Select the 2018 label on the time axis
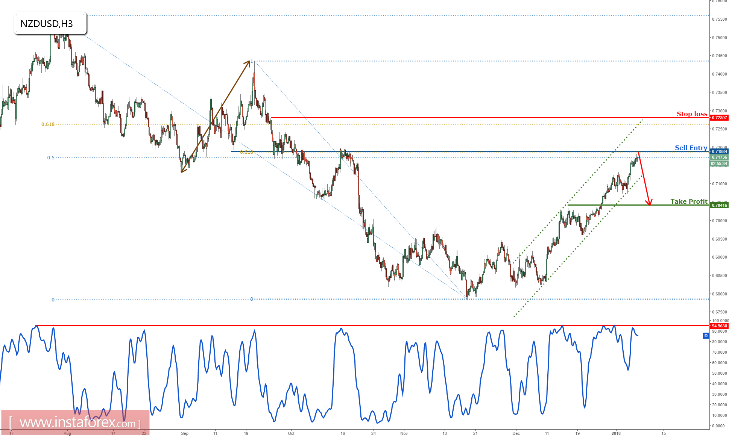The width and height of the screenshot is (729, 436). pos(617,433)
